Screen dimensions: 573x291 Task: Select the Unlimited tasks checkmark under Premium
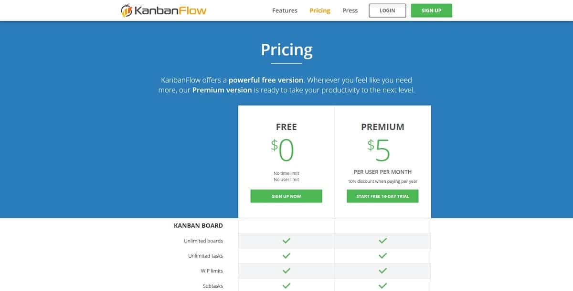[382, 256]
